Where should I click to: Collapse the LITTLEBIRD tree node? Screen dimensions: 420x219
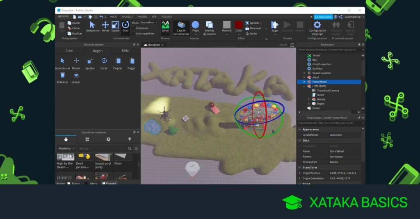[x=304, y=86]
